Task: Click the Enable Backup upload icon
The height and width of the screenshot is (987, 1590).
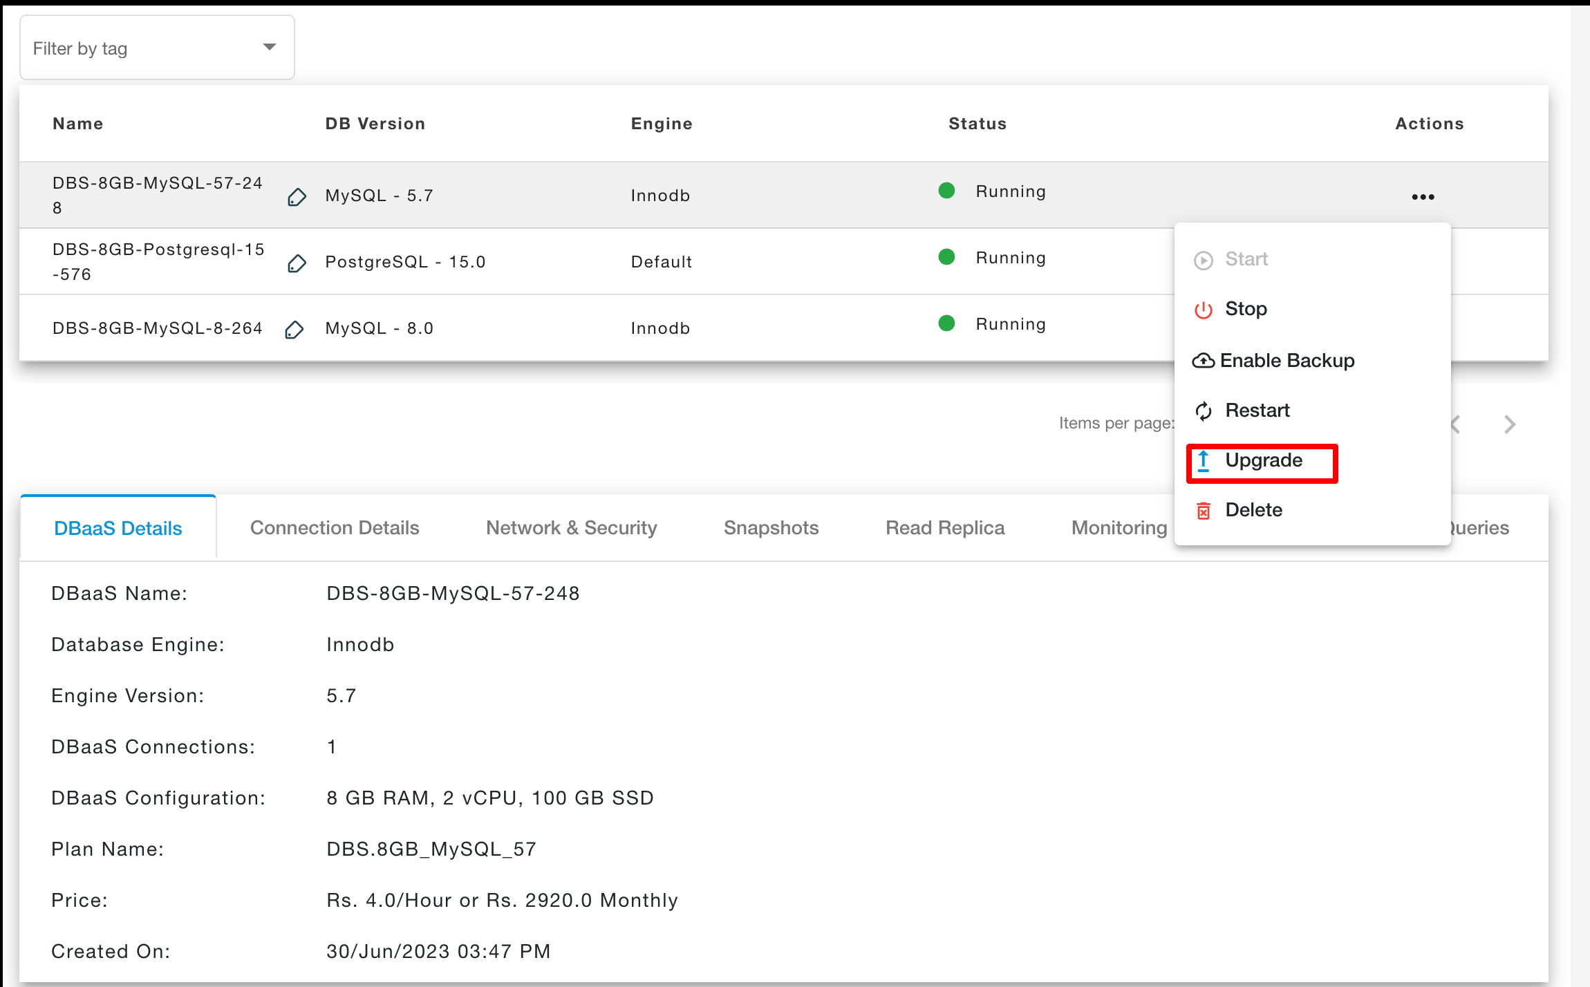Action: [x=1202, y=359]
